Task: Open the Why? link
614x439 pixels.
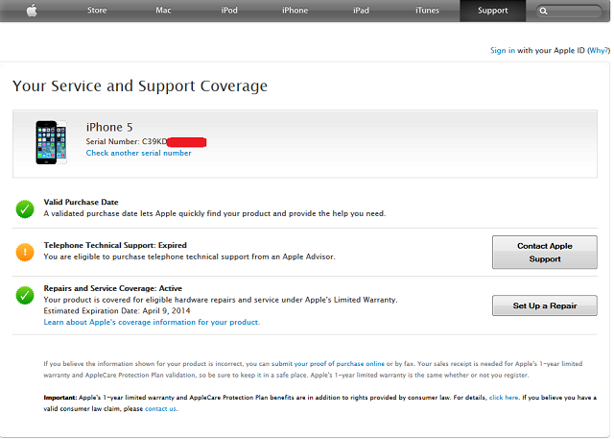Action: click(x=599, y=51)
